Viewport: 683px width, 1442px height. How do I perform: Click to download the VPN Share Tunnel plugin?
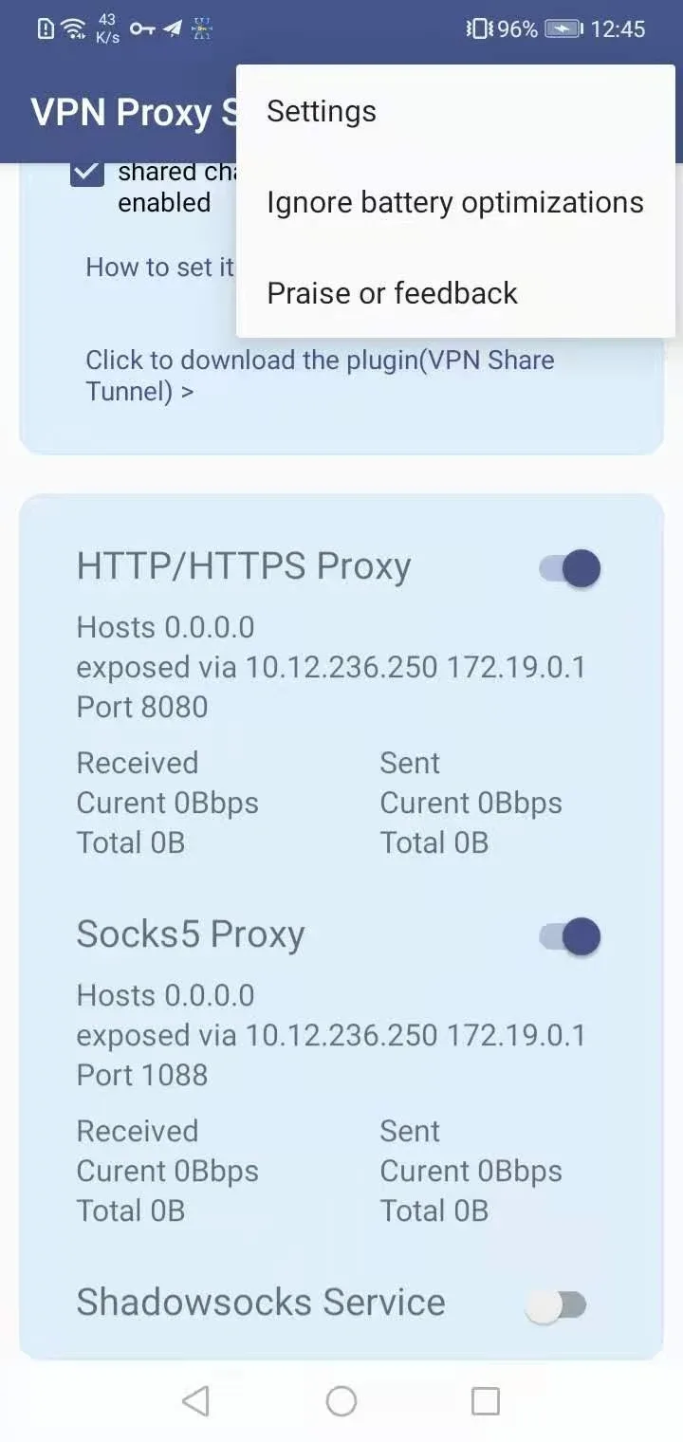320,375
